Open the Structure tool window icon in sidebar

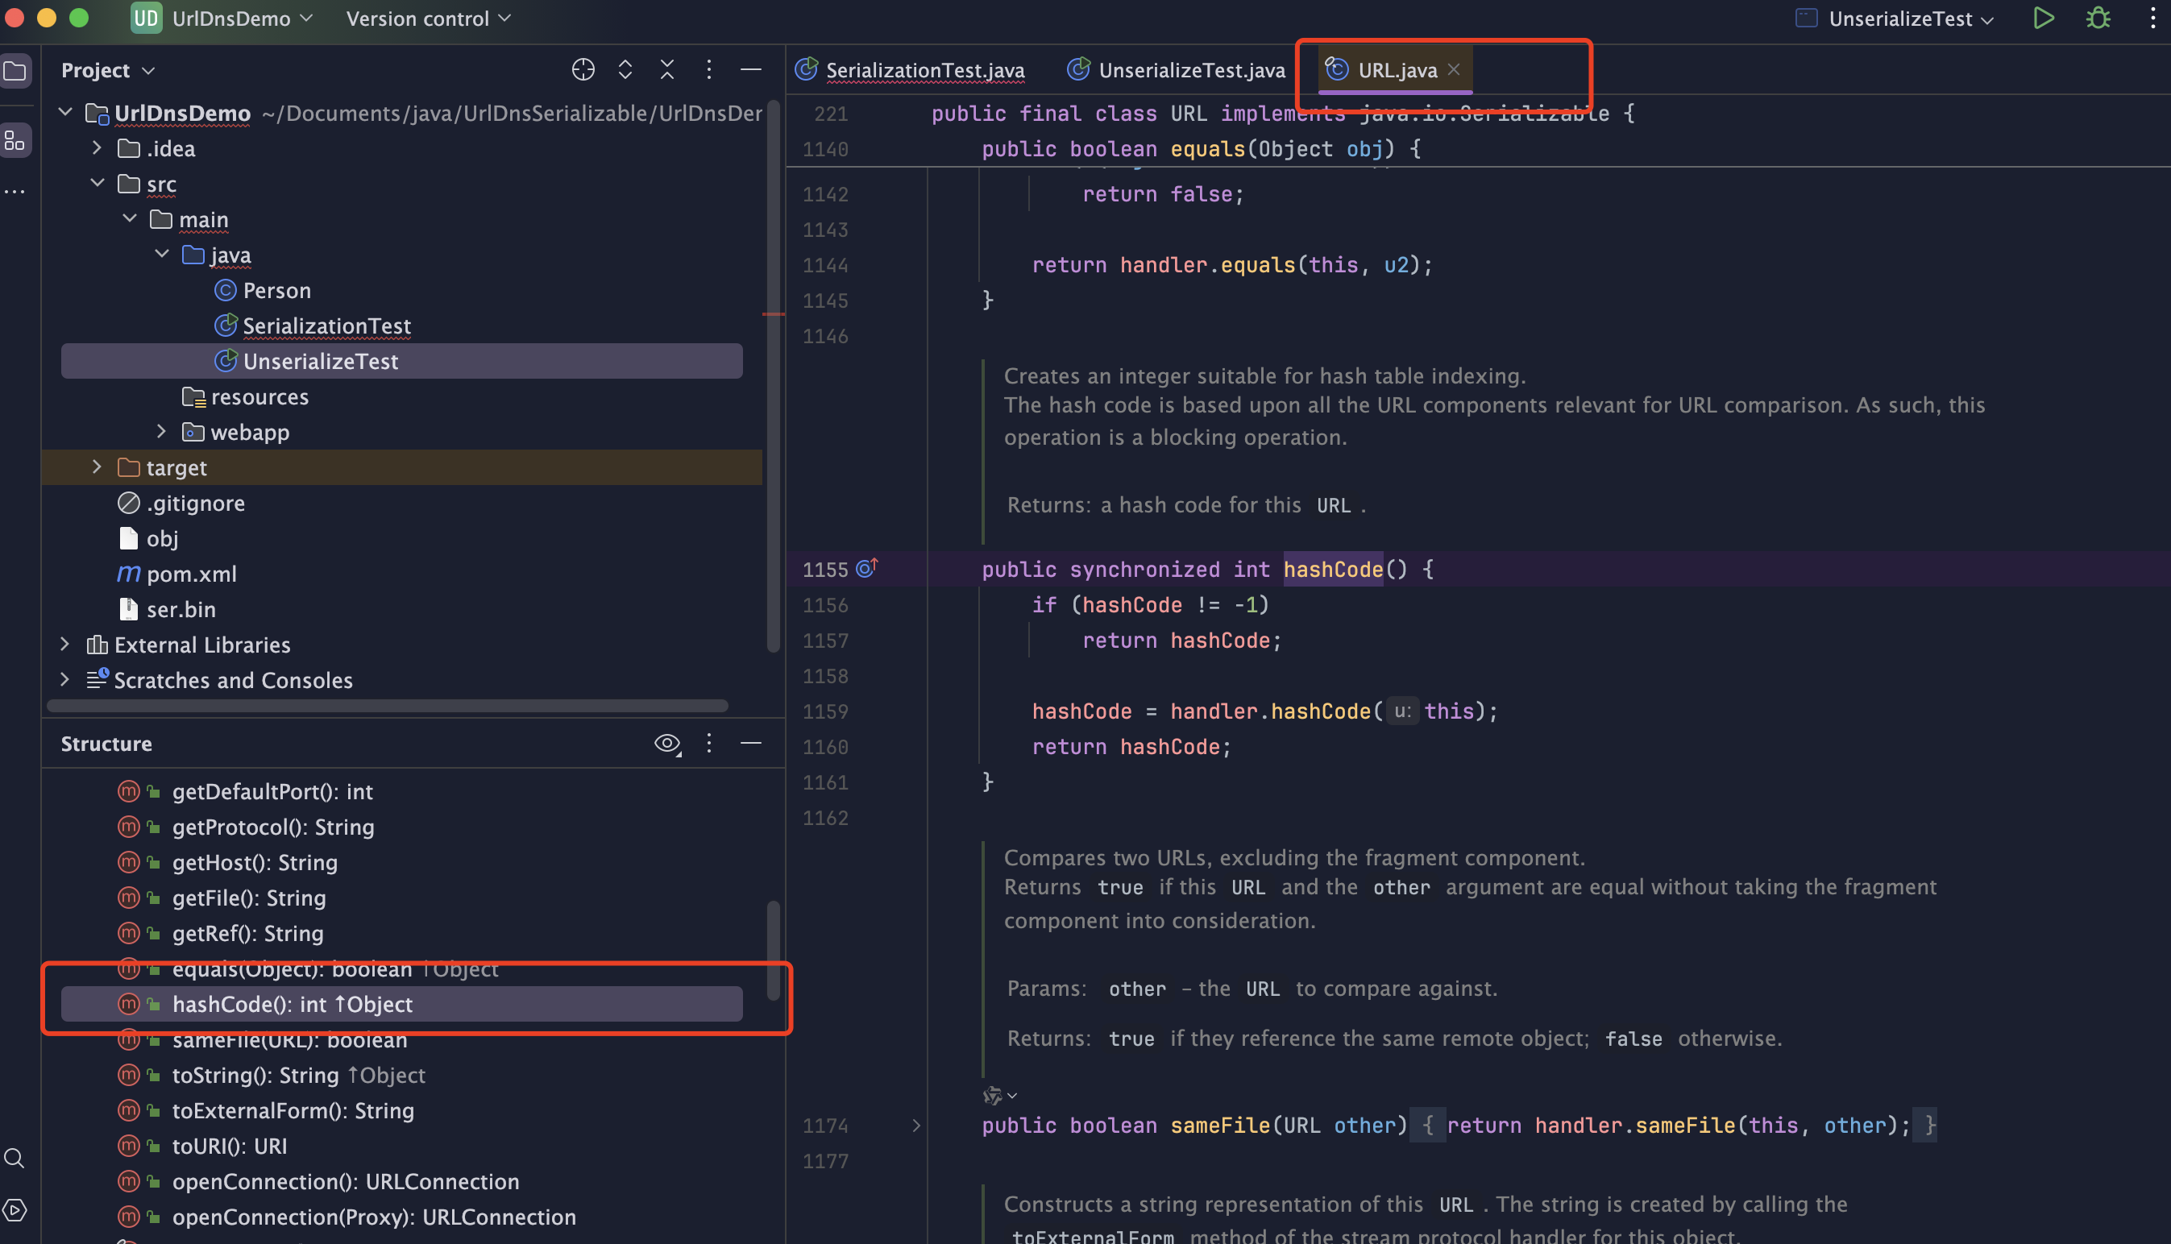tap(15, 140)
